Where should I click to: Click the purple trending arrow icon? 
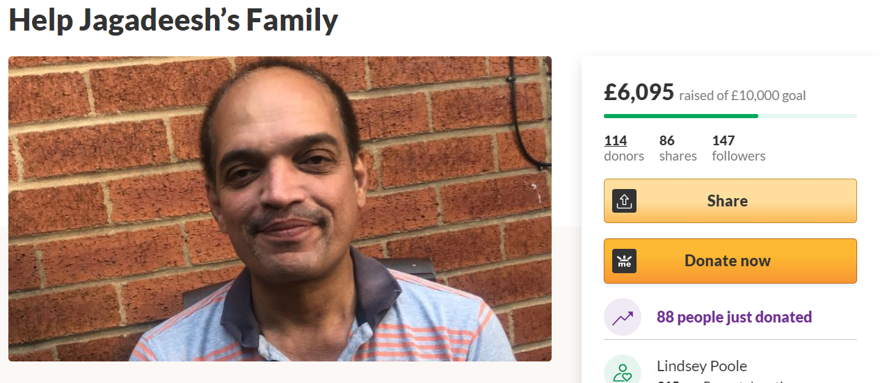pyautogui.click(x=622, y=318)
